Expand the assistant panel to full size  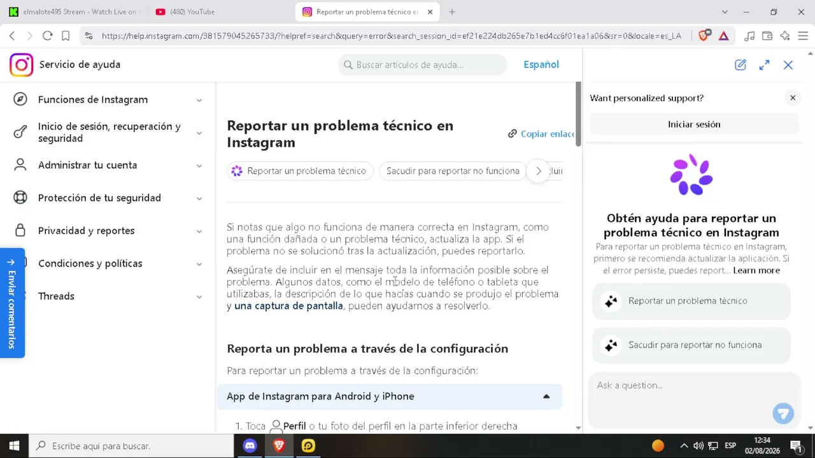pos(764,65)
